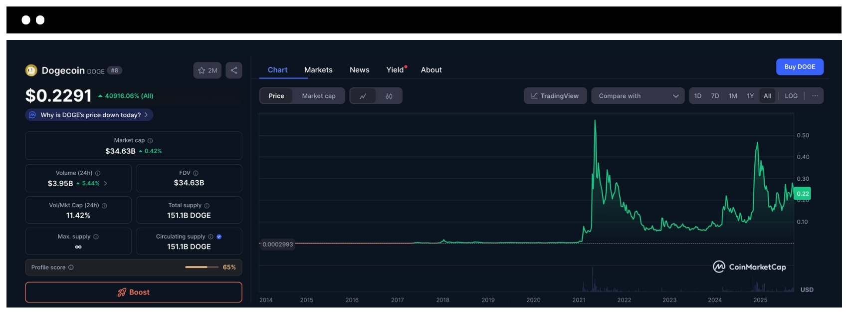Screen dimensions: 848x312
Task: Switch to candlestick chart icon
Action: click(x=389, y=96)
